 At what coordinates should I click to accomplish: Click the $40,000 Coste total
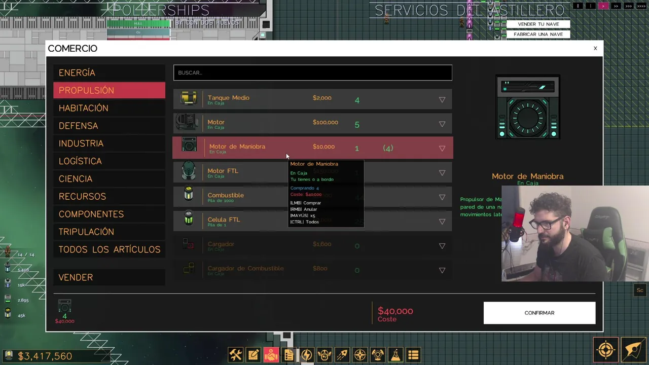(x=395, y=311)
